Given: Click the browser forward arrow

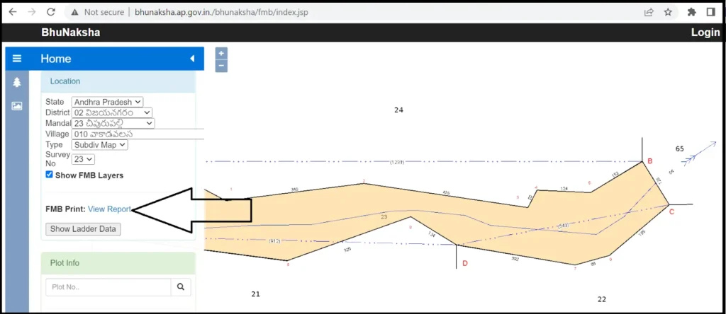Looking at the screenshot, I should tap(31, 12).
